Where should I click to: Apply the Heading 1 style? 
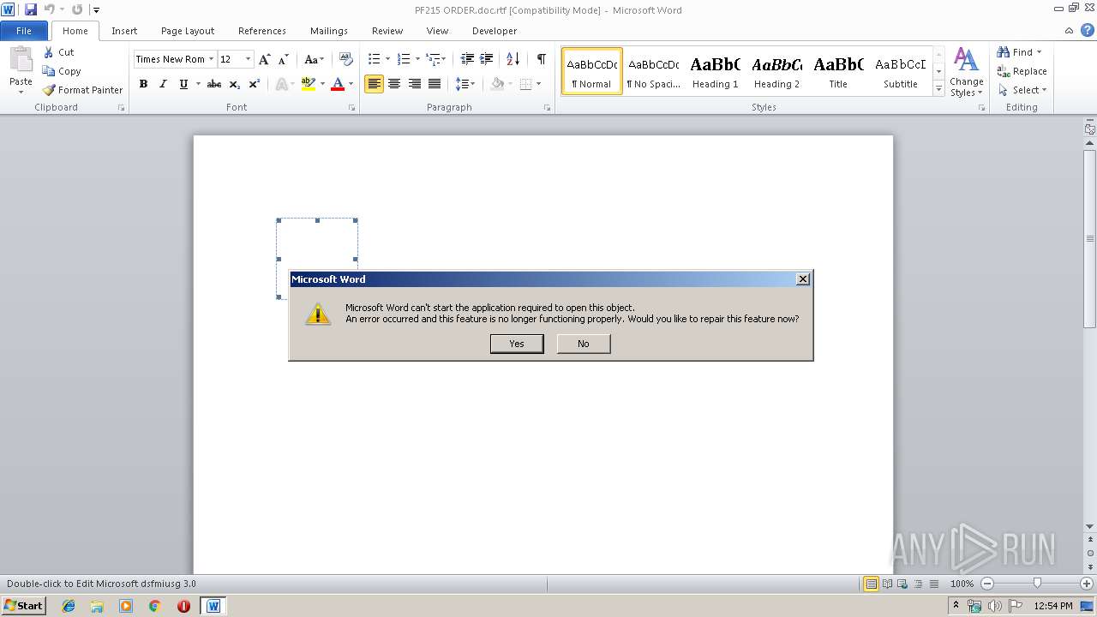tap(716, 71)
